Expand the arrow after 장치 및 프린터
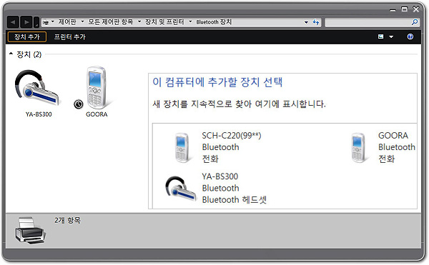This screenshot has height=265, width=429. (x=190, y=21)
